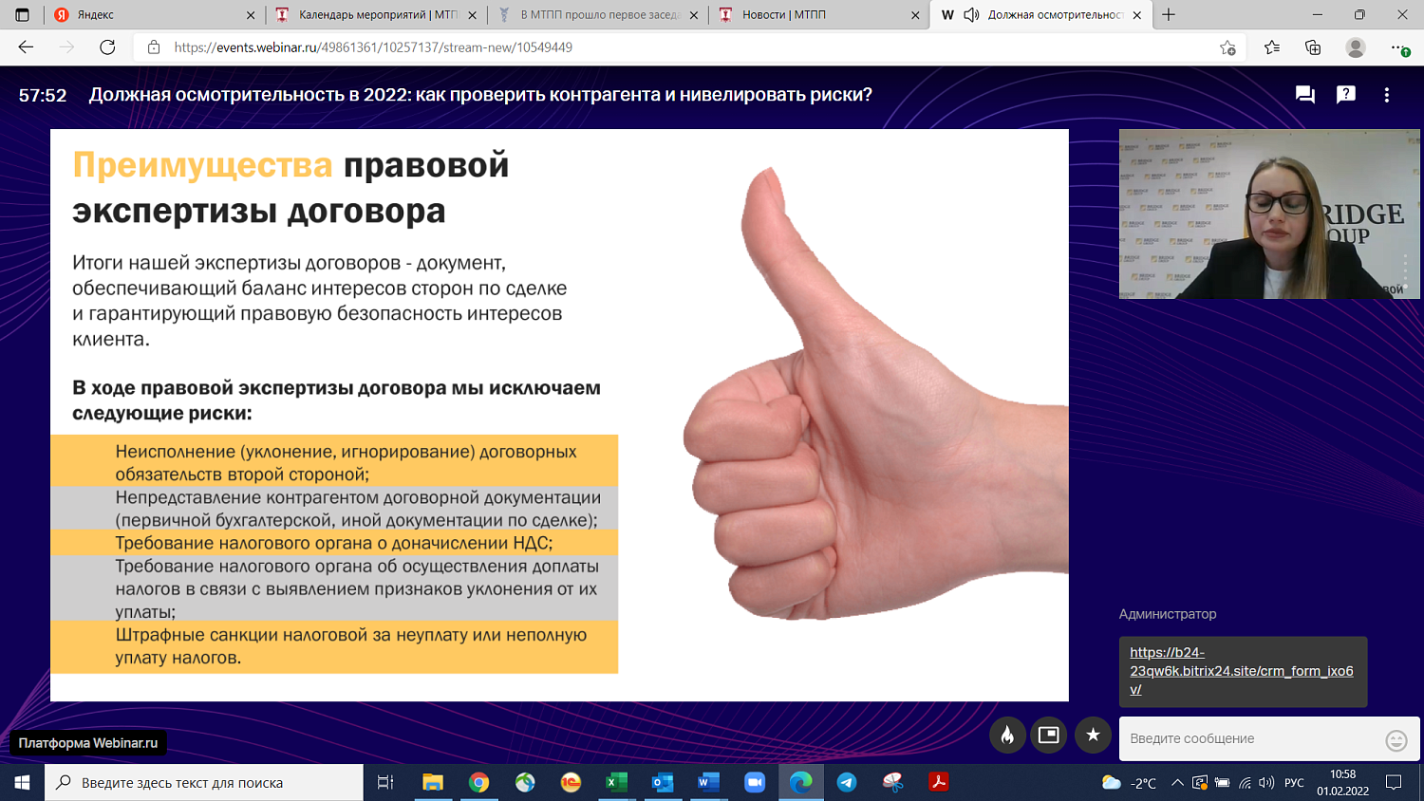Open Microsoft Edge from taskbar
Screen dimensions: 1424x801
pyautogui.click(x=800, y=783)
